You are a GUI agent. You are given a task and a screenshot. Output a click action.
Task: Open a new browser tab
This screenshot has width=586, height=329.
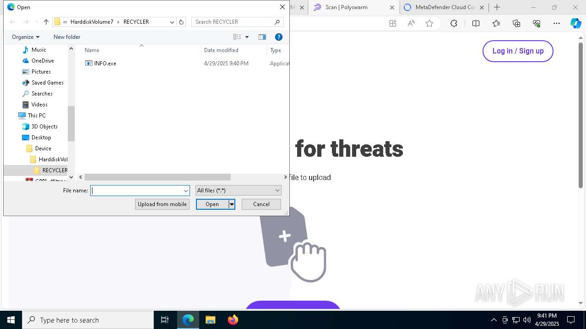tap(497, 7)
